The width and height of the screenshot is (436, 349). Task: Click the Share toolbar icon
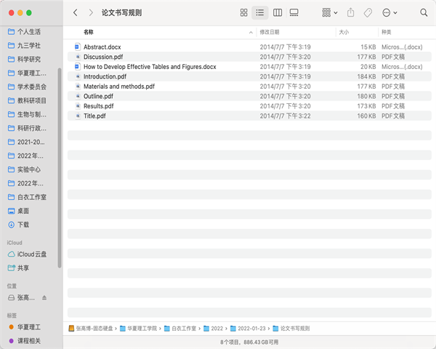tap(350, 13)
